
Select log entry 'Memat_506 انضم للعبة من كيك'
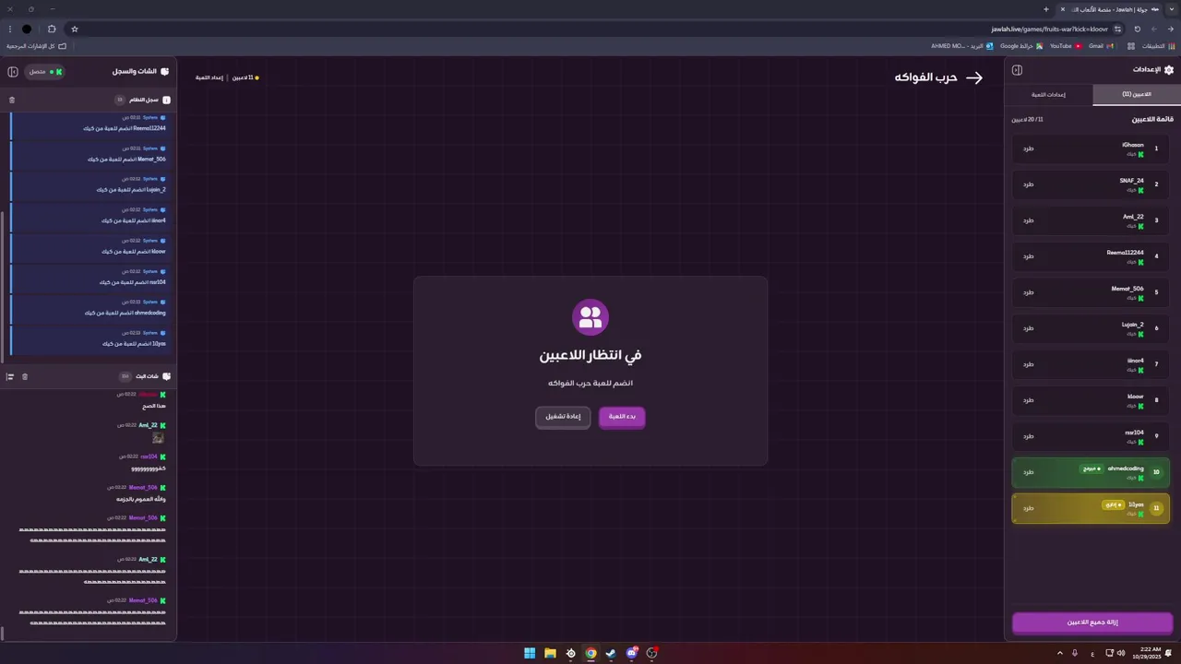[x=89, y=154]
